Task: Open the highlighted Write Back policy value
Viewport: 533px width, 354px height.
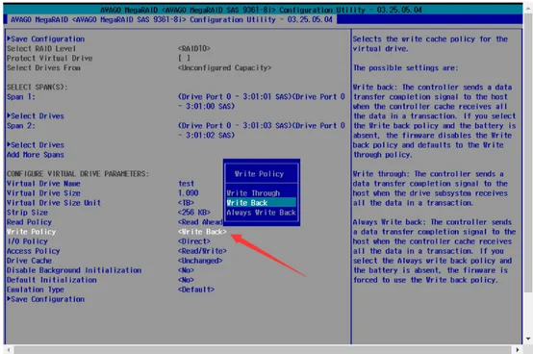Action: point(202,232)
